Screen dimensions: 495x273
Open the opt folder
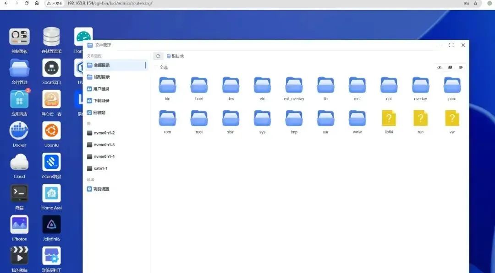pos(389,85)
